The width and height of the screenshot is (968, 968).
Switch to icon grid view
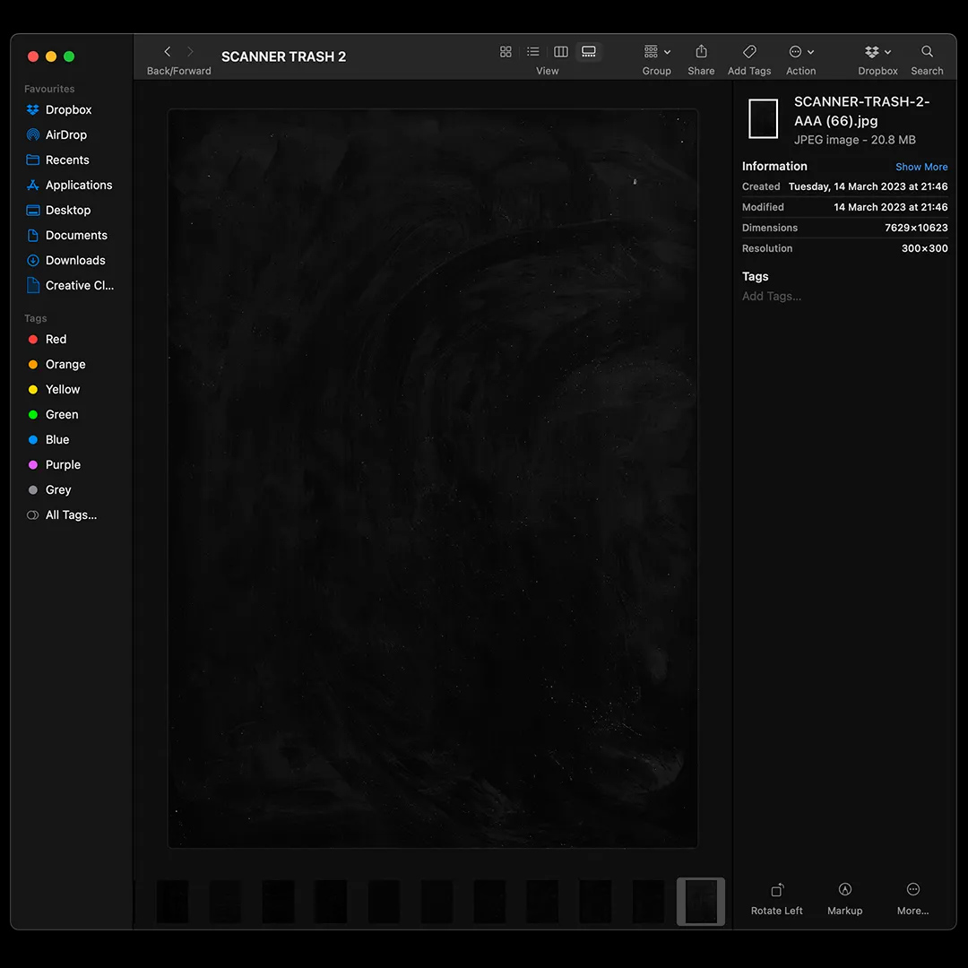[x=506, y=52]
